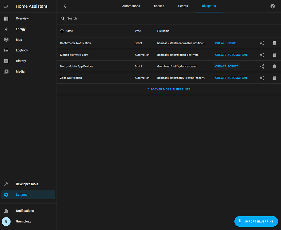This screenshot has width=281, height=230.
Task: Collapse the sidebar with the hamburger icon
Action: 6,6
